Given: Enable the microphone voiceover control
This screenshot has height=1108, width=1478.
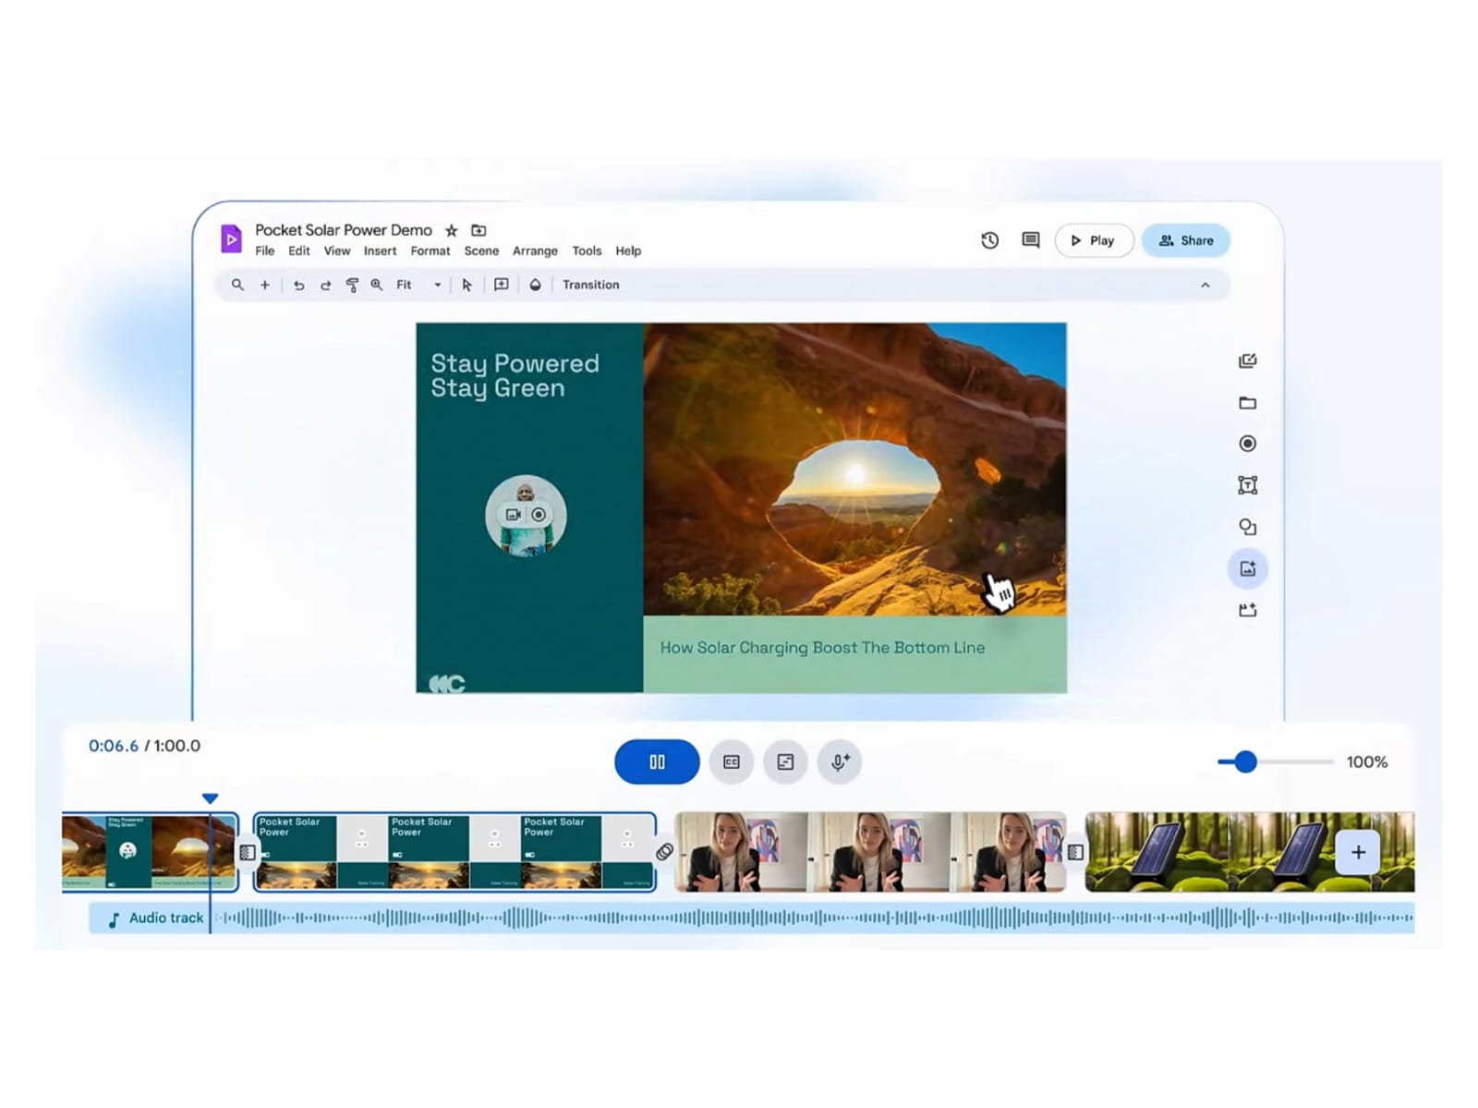Looking at the screenshot, I should click(x=839, y=761).
